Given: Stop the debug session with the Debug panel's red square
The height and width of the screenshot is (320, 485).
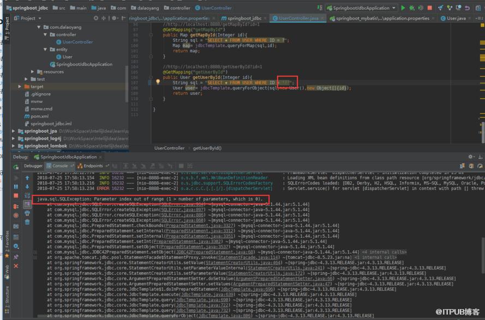Looking at the screenshot, I should coord(16,195).
